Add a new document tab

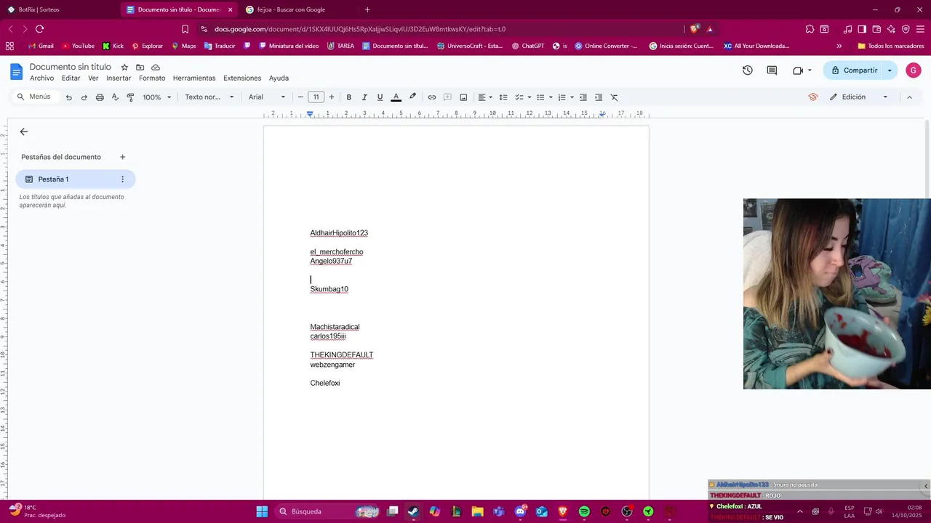coord(122,157)
